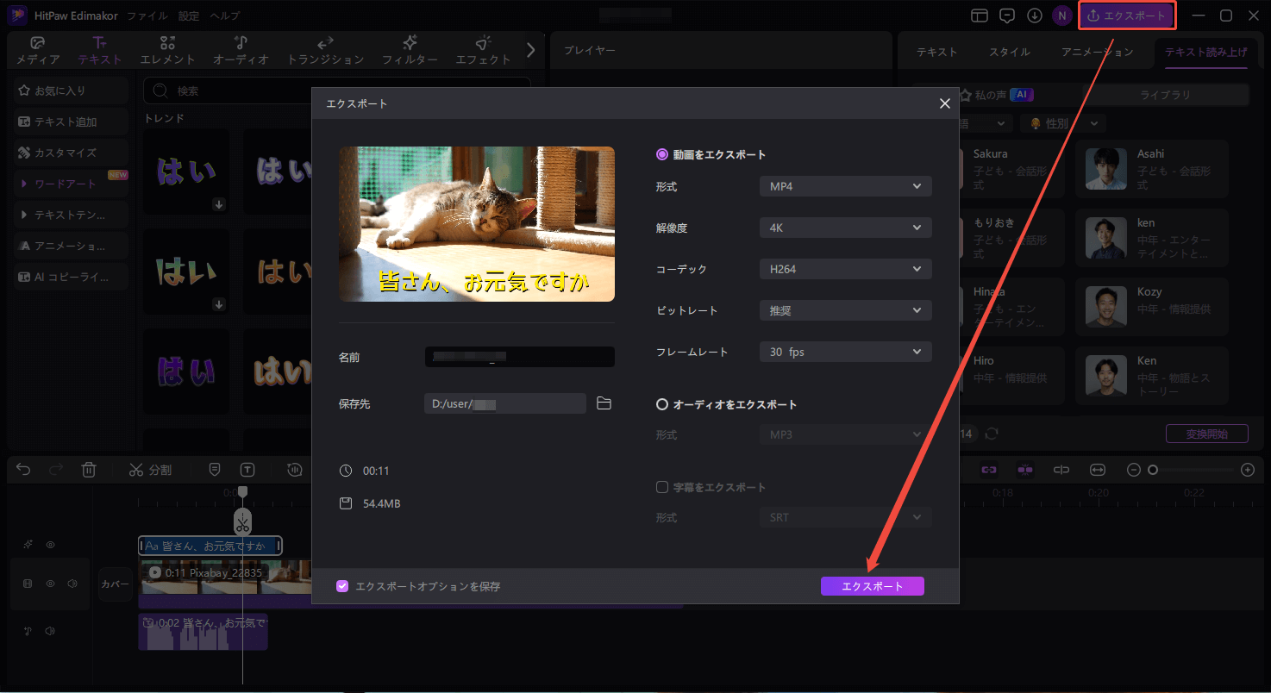1271x693 pixels.
Task: Undo with the timeline undo arrow
Action: pos(24,470)
